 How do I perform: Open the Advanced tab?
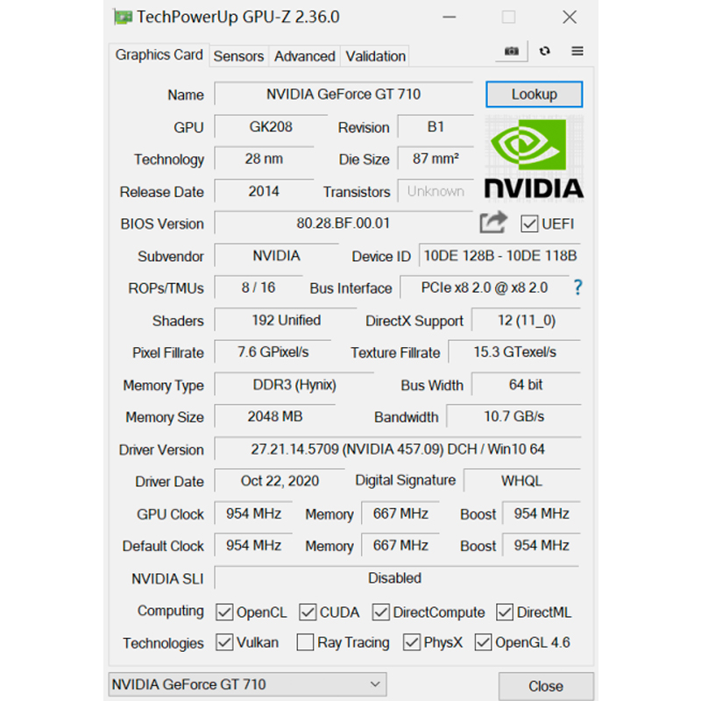pyautogui.click(x=304, y=56)
